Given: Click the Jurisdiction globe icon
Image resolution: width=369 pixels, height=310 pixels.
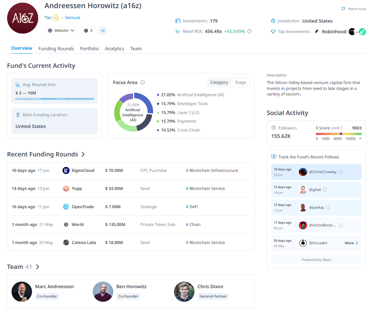Looking at the screenshot, I should [273, 21].
